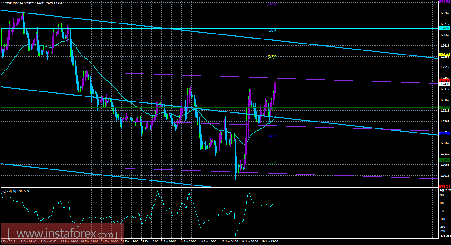This screenshot has height=245, width=451.
Task: Click the yellow 1.2573 price tag
Action: click(445, 55)
